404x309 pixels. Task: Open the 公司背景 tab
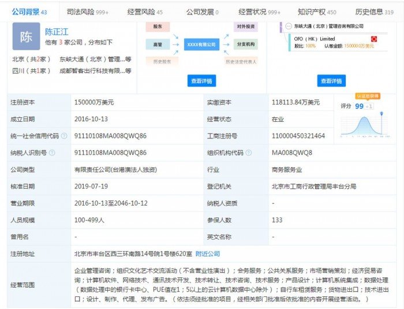click(29, 12)
